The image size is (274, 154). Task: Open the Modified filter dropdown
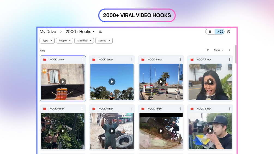[84, 41]
